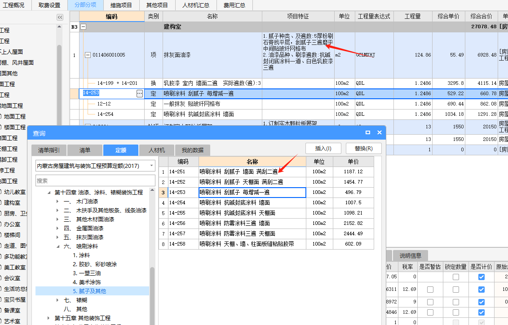Screen dimensions: 508x325
Task: Expand 五、抹灰面油漆 node
Action: pos(57,237)
